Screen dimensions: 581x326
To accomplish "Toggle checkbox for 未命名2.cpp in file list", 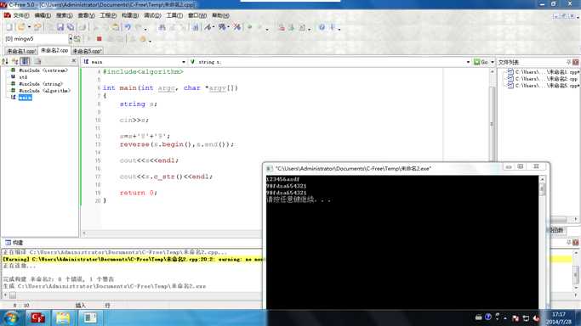I will click(x=510, y=79).
